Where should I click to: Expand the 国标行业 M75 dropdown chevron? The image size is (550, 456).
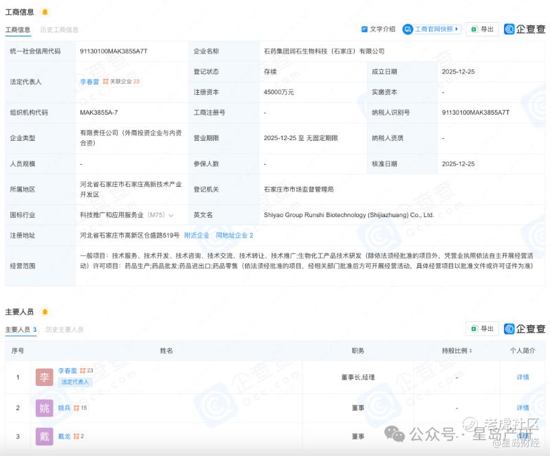(171, 215)
